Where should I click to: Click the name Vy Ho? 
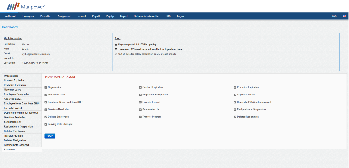point(25,44)
